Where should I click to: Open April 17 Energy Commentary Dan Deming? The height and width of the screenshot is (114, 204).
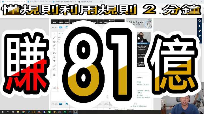click(x=142, y=48)
